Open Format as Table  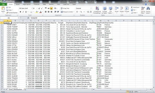104,10
